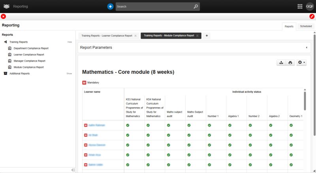Print the report using printer icon
The image size is (316, 173).
click(290, 63)
